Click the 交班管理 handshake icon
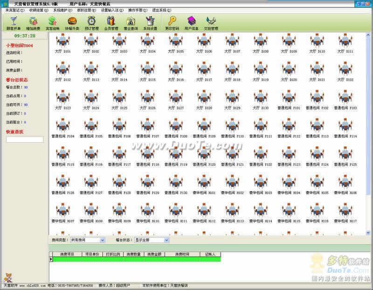Screen dimensions: 373x290 coord(211,21)
